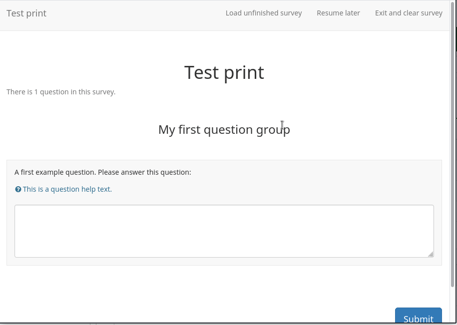Click the scrollbar track below the thumb

click(453, 305)
